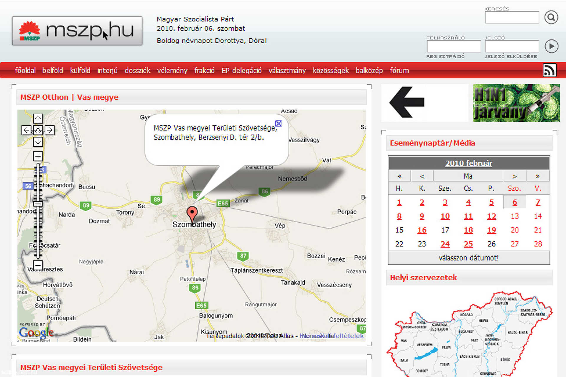Select calendar day 16
Viewport: 566px width, 377px height.
pos(422,230)
